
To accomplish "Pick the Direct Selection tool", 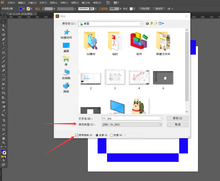I will click(4, 26).
